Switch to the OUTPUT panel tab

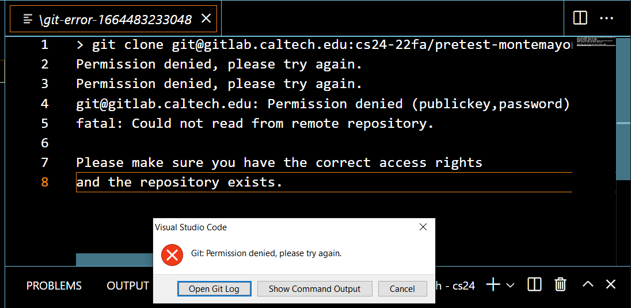click(128, 286)
